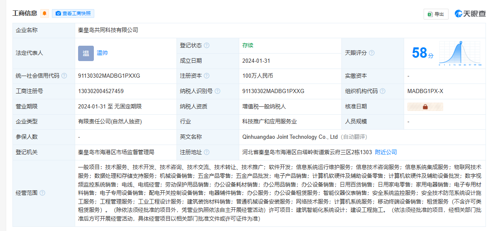Click credit code 91130302MADBG1PXXG in 统一社会信用代码 row
The width and height of the screenshot is (488, 231).
(x=109, y=76)
